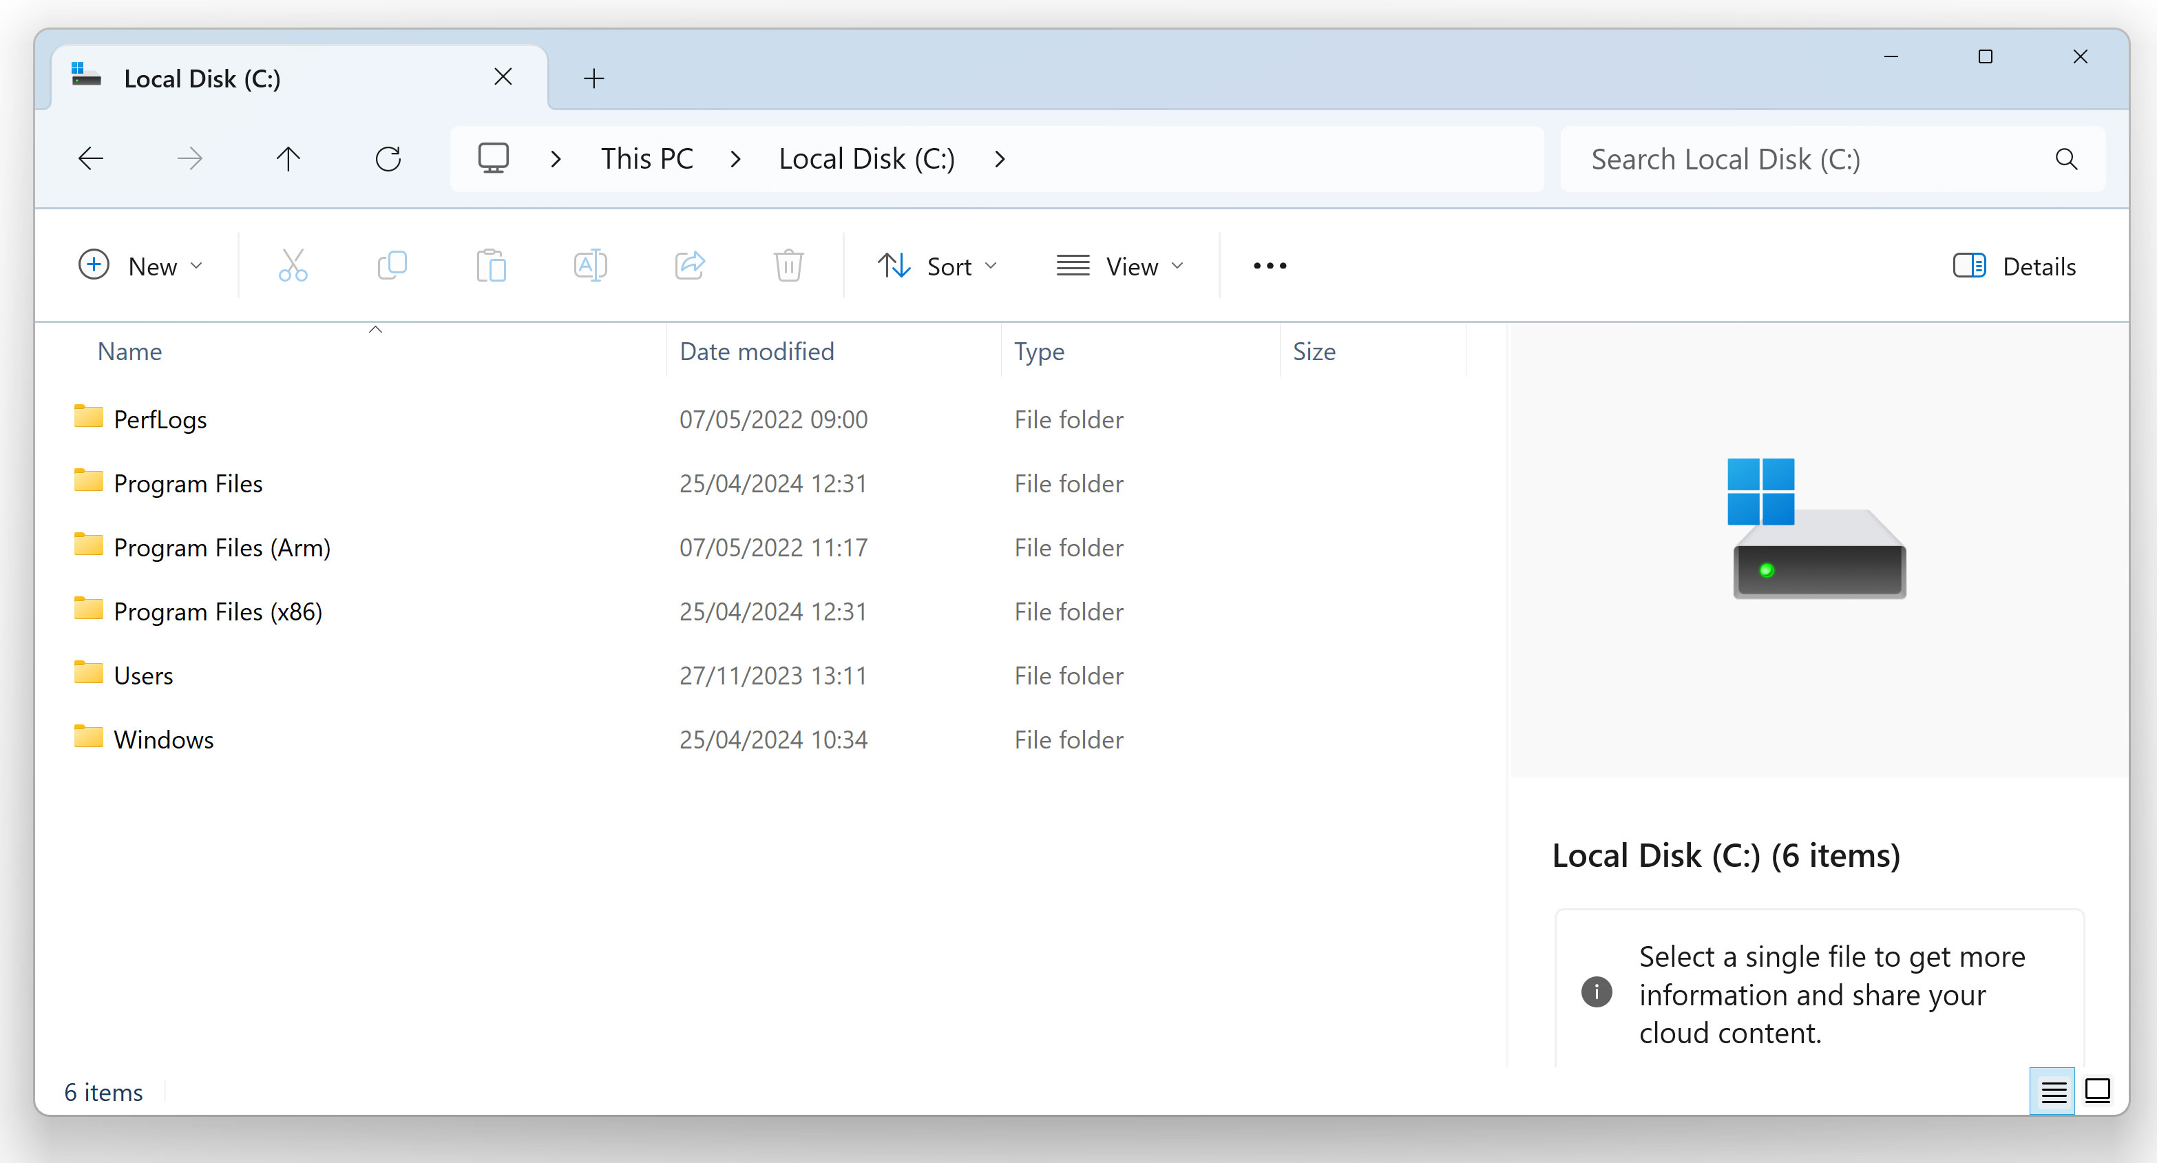Toggle the Details pane button
2157x1163 pixels.
(x=2014, y=266)
